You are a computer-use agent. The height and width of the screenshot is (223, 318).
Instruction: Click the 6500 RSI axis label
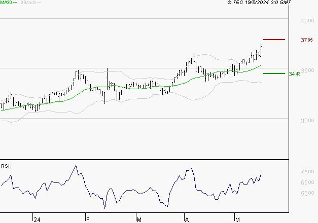coord(307,182)
